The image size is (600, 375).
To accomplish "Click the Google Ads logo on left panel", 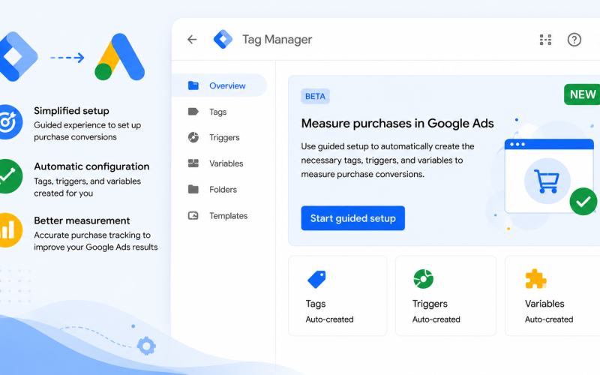I will [119, 57].
